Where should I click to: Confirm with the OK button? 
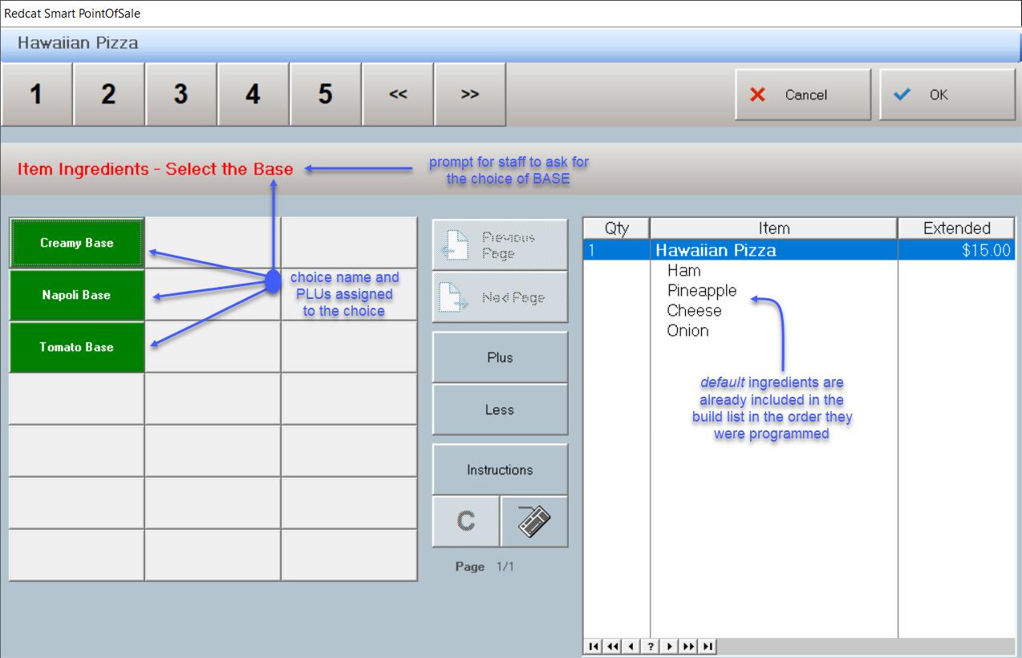click(x=947, y=95)
